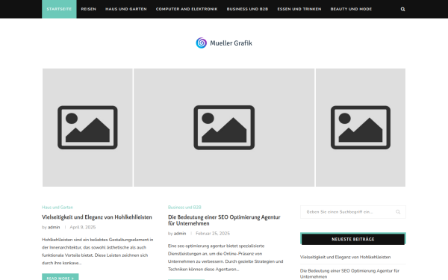Image resolution: width=448 pixels, height=280 pixels.
Task: Click the Mueller Grafik site title
Action: (231, 43)
